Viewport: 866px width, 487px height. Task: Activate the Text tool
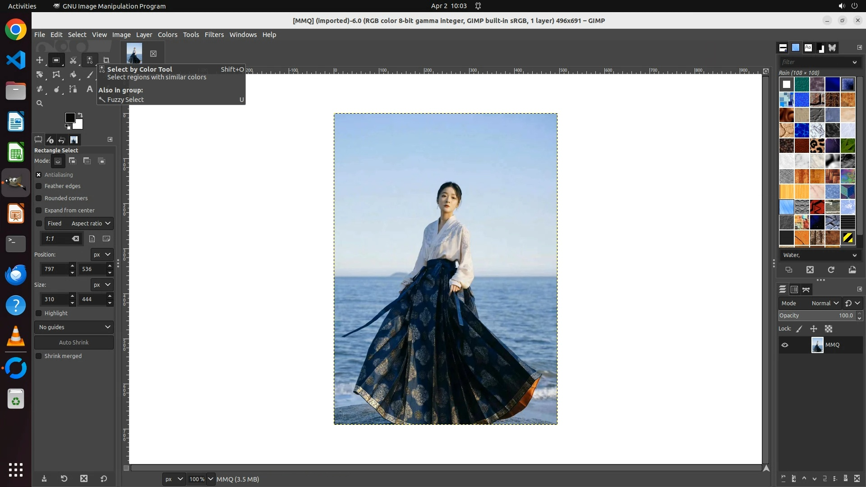click(89, 89)
